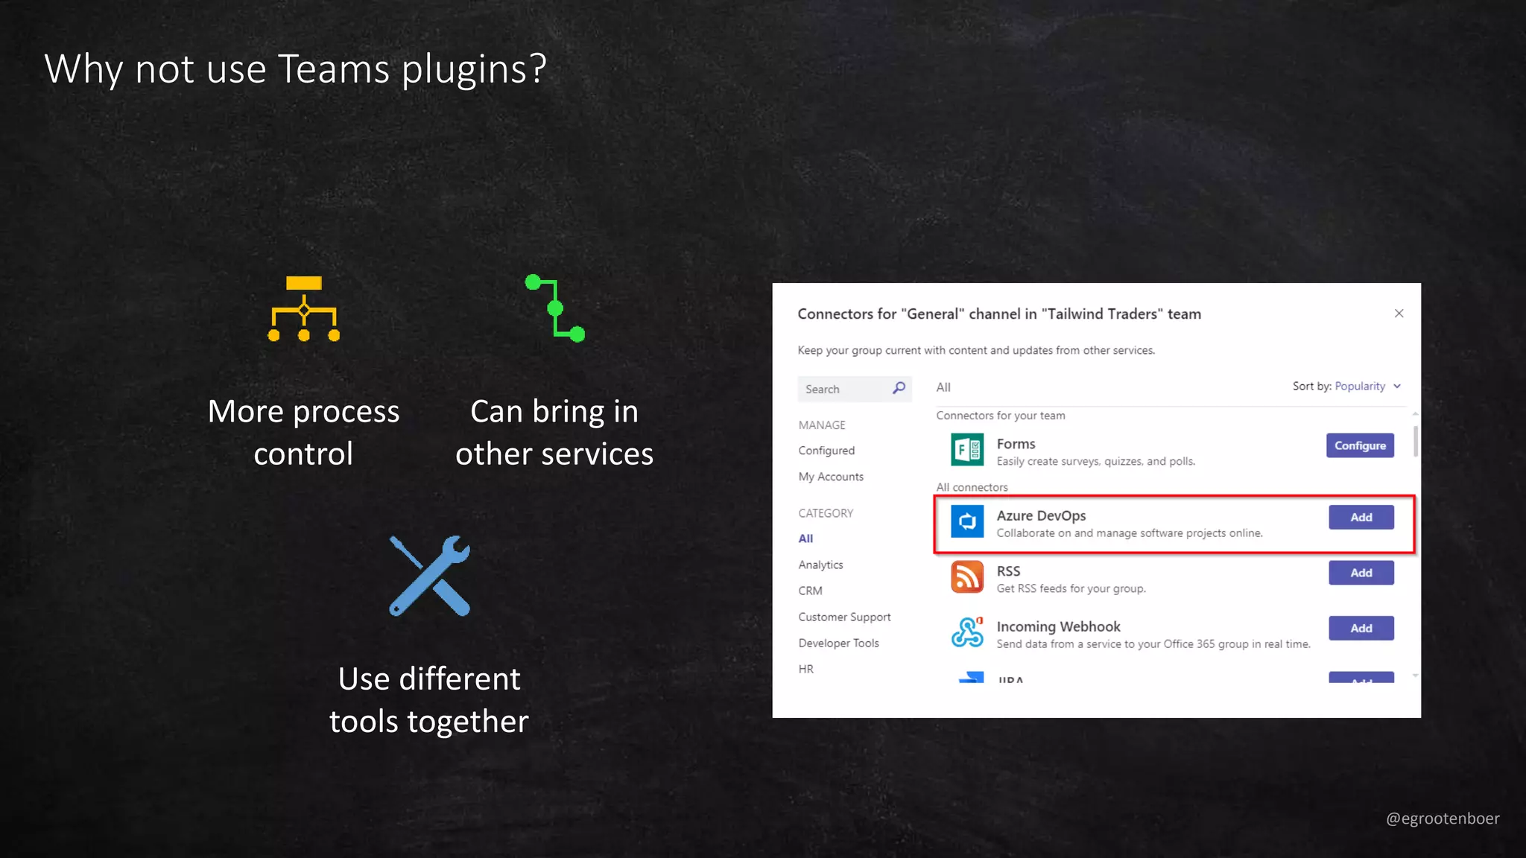Screen dimensions: 1526x858
Task: Click the Incoming Webhook connector icon
Action: tap(967, 632)
